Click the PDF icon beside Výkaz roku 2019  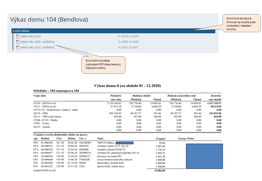18,36
